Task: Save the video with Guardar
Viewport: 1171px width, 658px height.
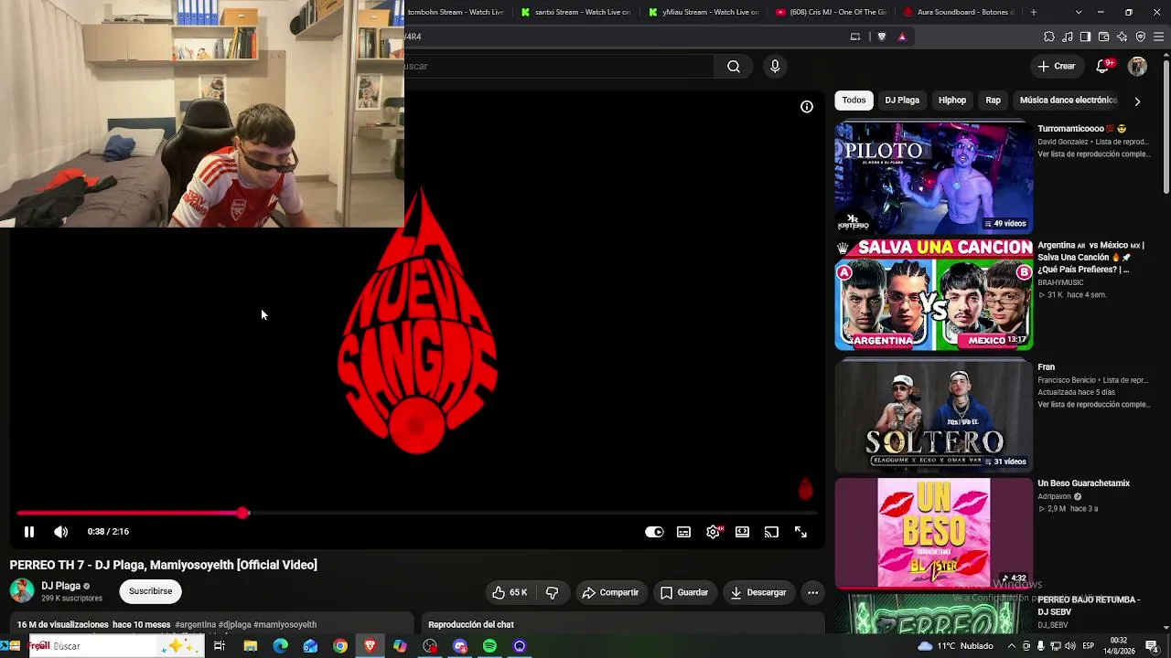Action: [x=684, y=592]
